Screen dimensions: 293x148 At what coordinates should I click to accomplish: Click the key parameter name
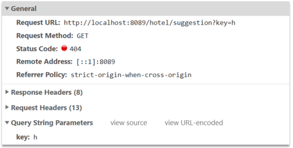pos(23,137)
